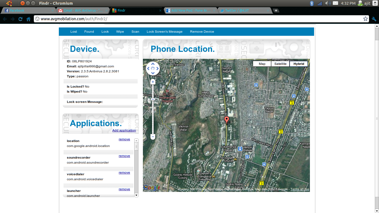Switch to the Facebook tab
The height and width of the screenshot is (213, 379).
coord(28,11)
